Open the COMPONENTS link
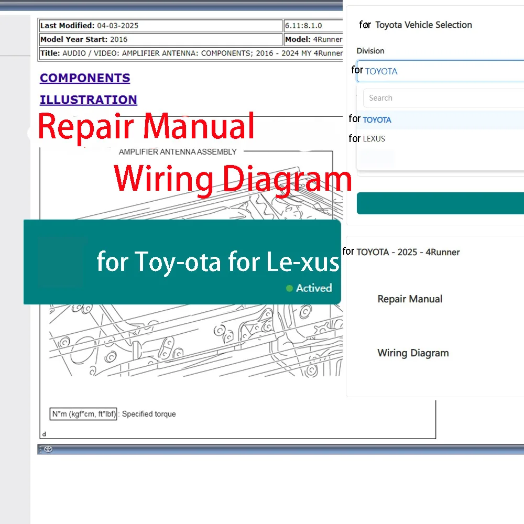 85,78
